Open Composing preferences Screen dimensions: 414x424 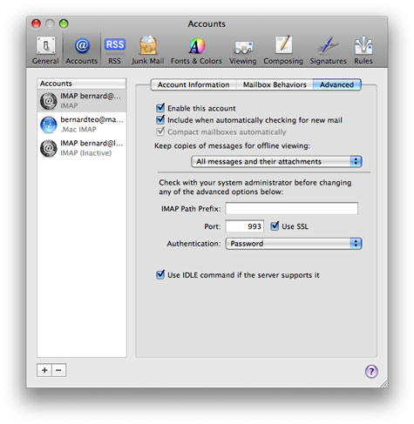coord(283,50)
